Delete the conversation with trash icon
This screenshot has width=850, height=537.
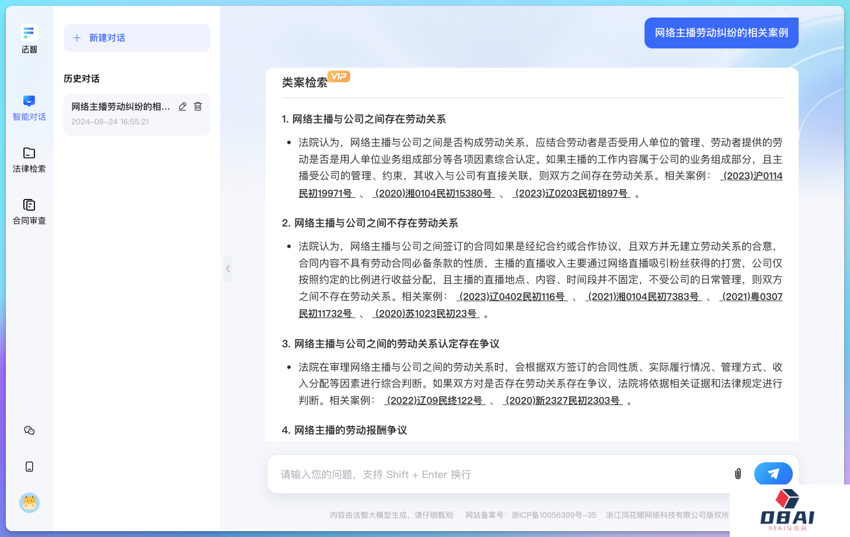(198, 106)
